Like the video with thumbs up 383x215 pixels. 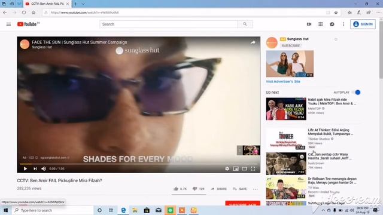point(180,189)
